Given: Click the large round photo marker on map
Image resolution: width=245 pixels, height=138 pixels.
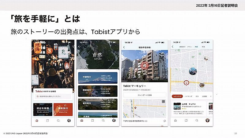Looking at the screenshot, I should tap(193, 71).
